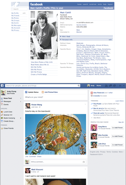The image size is (126, 185).
Task: Open My Privacy in old sidebar
Action: click(15, 30)
